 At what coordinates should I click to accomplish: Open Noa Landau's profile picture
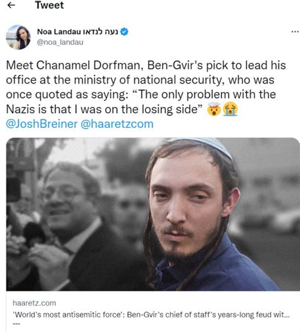click(x=18, y=37)
